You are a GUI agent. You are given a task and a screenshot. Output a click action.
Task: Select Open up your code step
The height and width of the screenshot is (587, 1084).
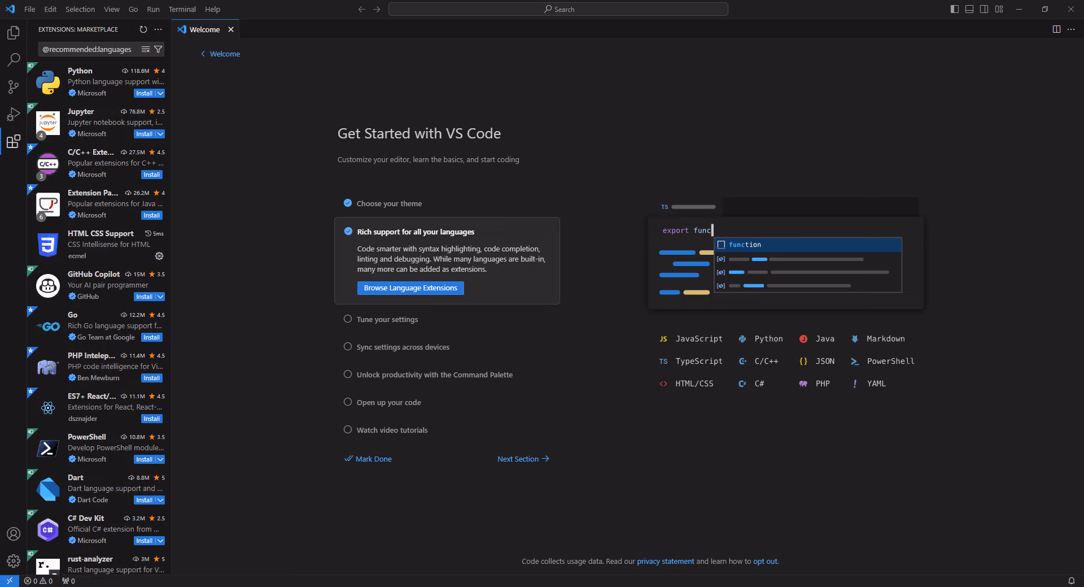[x=388, y=402]
